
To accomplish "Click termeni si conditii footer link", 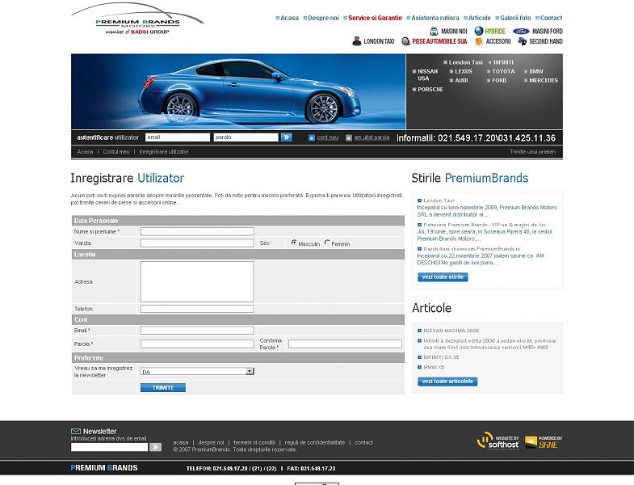I will pyautogui.click(x=254, y=442).
